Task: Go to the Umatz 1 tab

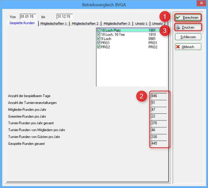Action: [x=141, y=24]
